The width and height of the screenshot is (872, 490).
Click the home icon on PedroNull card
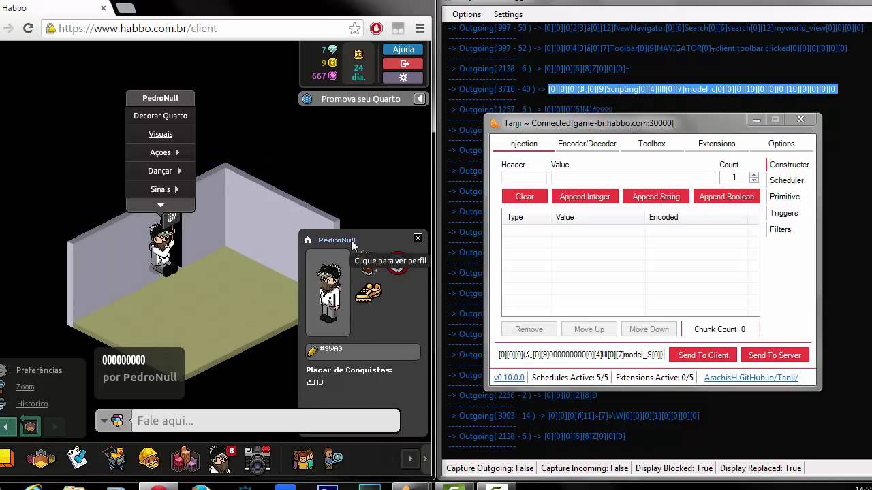(307, 240)
